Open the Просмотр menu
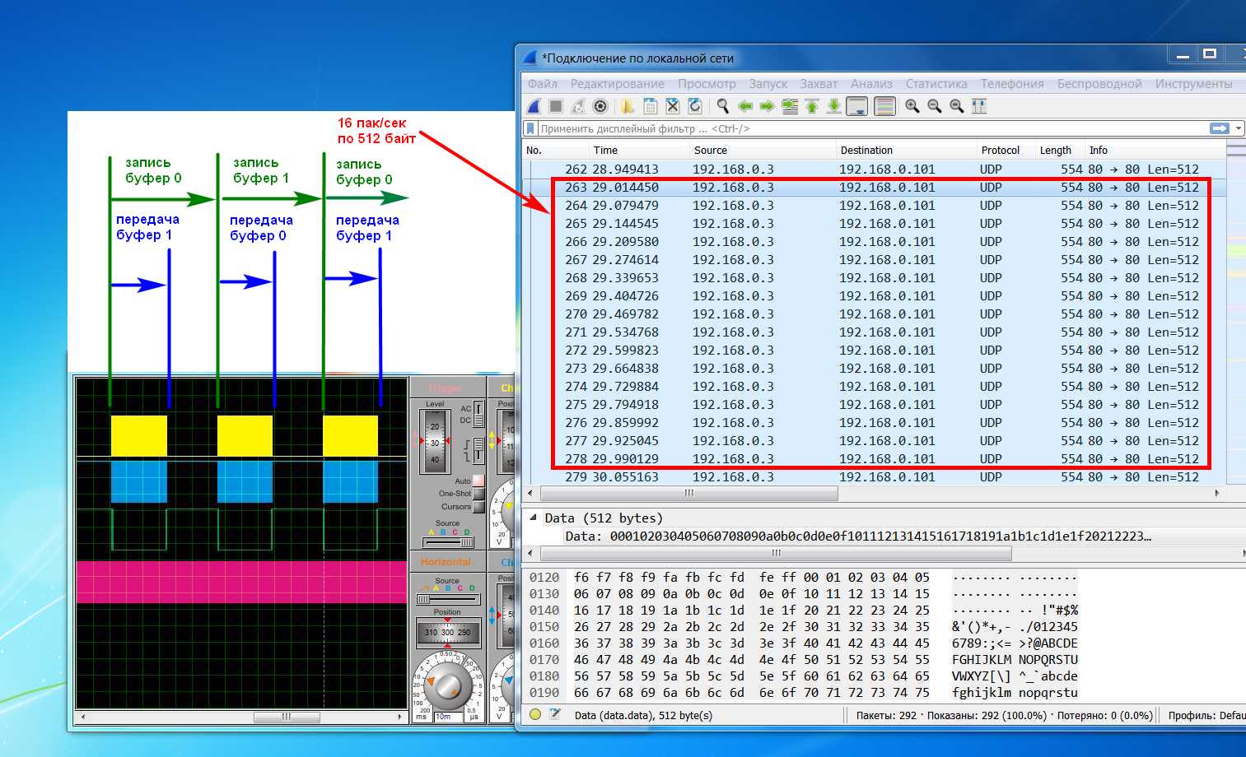Screen dimensions: 1246x757 [707, 83]
